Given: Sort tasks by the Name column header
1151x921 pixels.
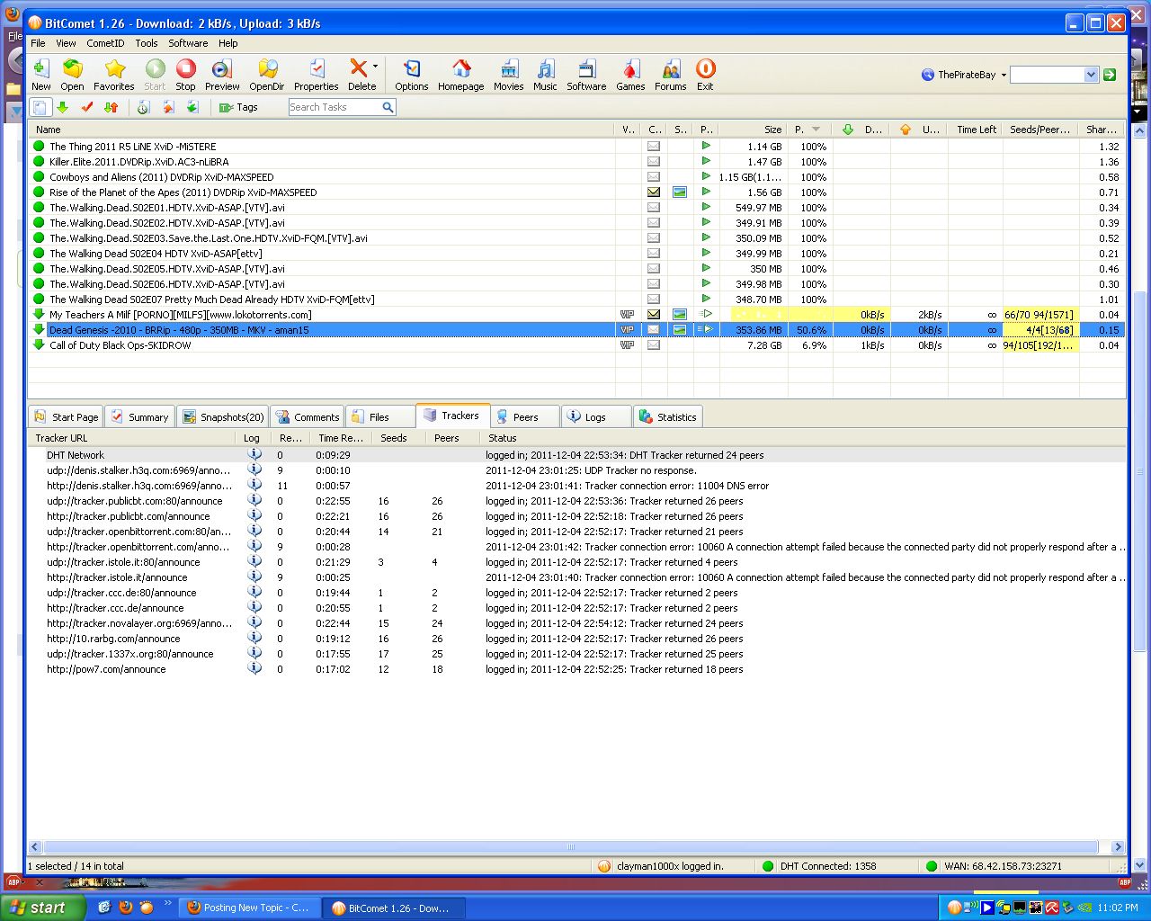Looking at the screenshot, I should 322,130.
